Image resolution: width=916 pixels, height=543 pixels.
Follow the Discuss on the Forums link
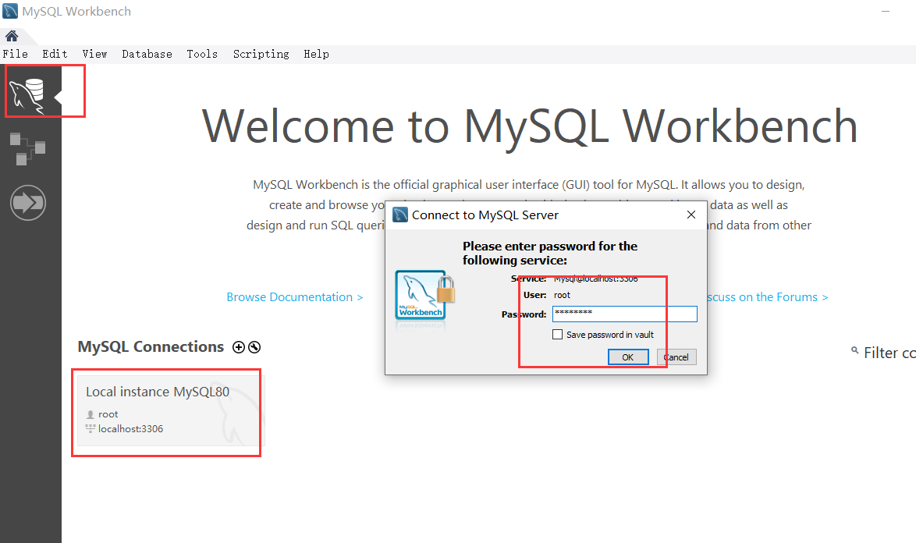pyautogui.click(x=766, y=297)
